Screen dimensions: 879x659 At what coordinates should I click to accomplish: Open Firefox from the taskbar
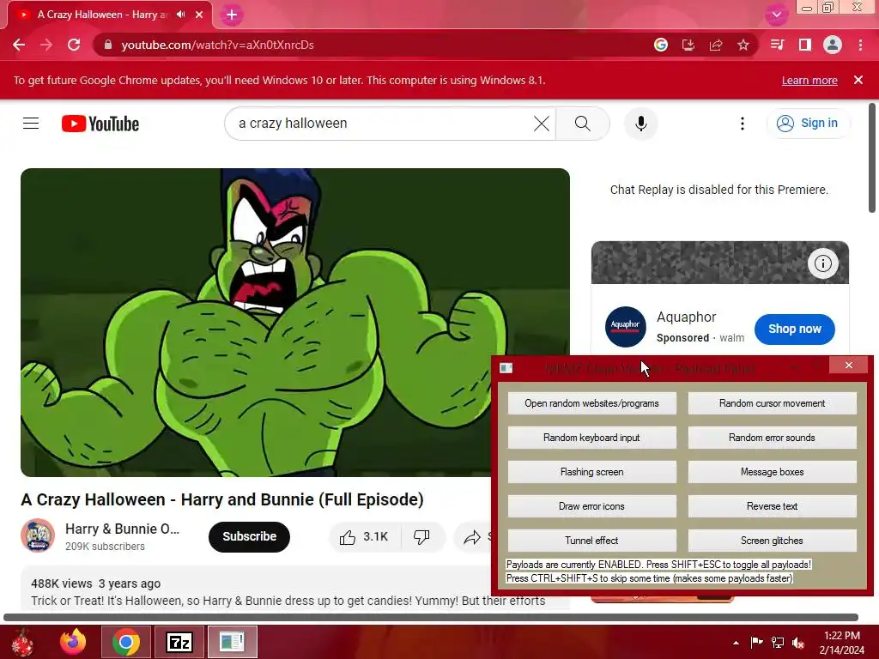click(74, 642)
